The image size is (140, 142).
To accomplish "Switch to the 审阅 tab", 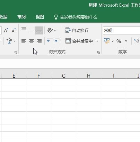I will pyautogui.click(x=21, y=17).
